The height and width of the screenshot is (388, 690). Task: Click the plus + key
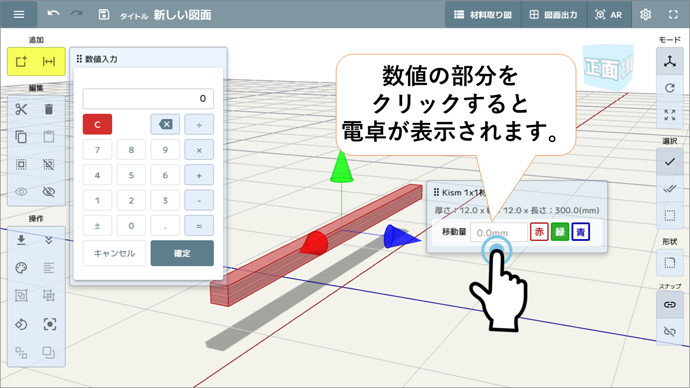[199, 175]
